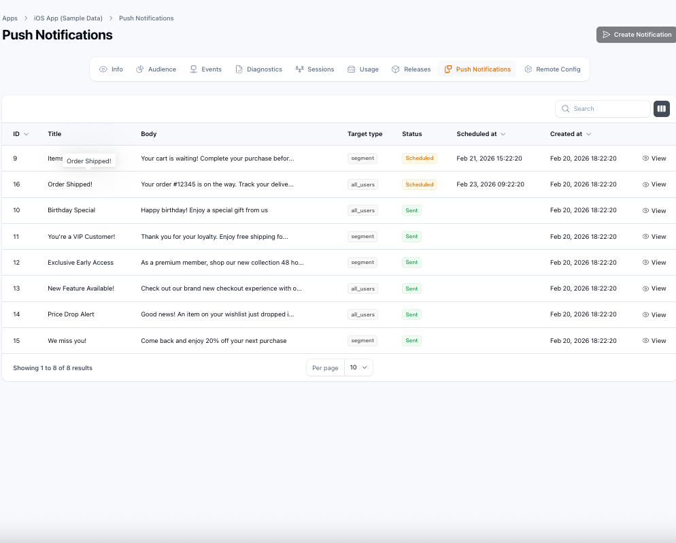Open the Per page 10 dropdown

click(358, 367)
